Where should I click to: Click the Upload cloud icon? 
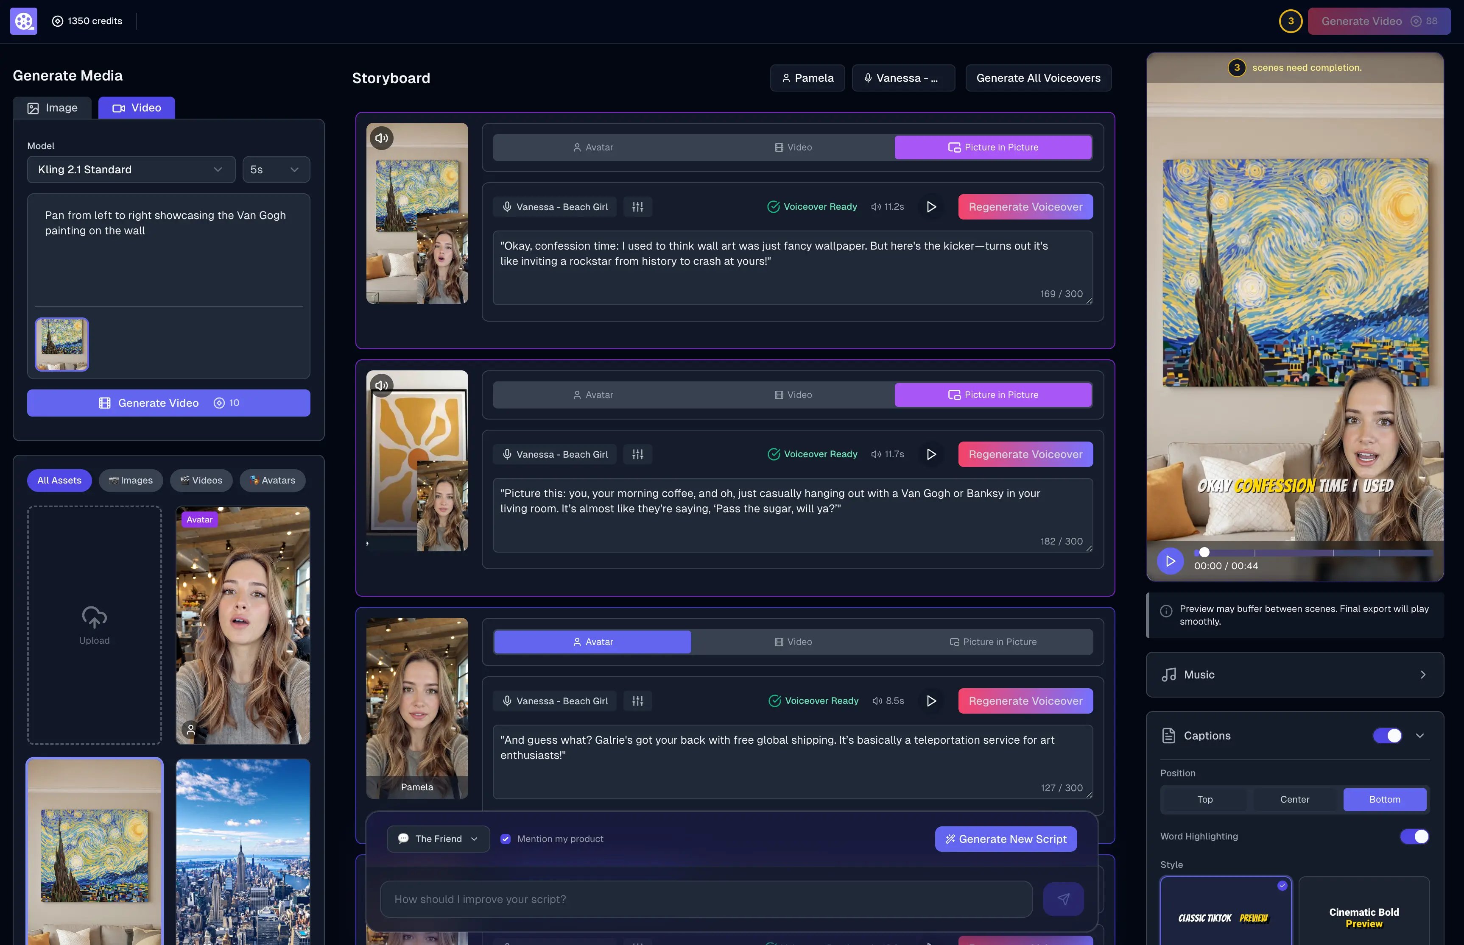click(x=94, y=617)
